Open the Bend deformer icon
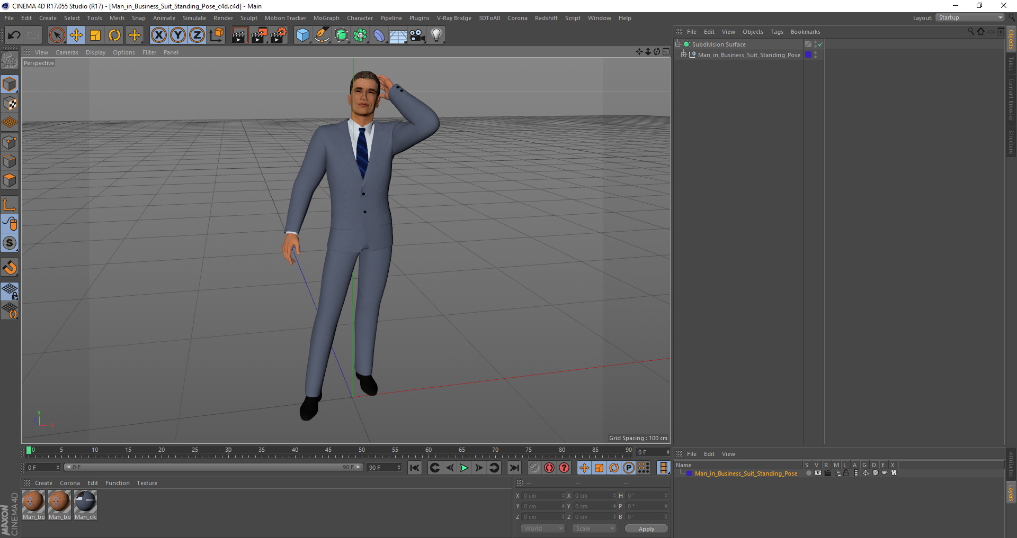1017x538 pixels. click(380, 35)
